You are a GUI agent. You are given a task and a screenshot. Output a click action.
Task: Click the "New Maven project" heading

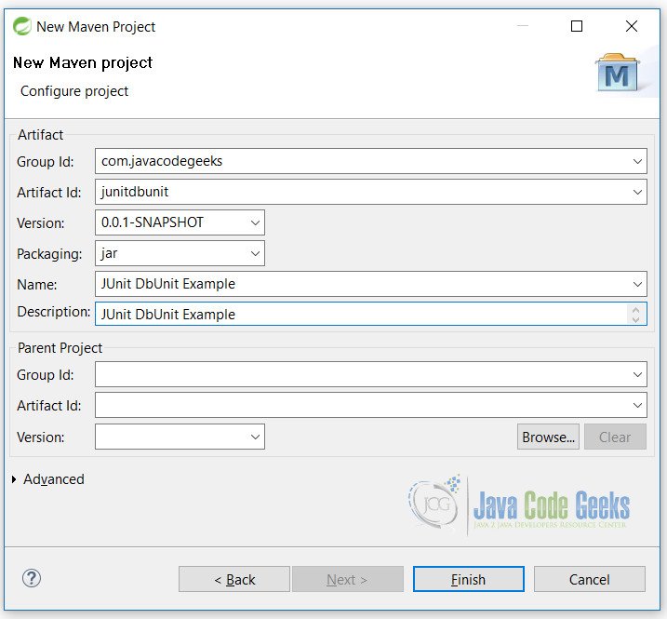tap(83, 63)
